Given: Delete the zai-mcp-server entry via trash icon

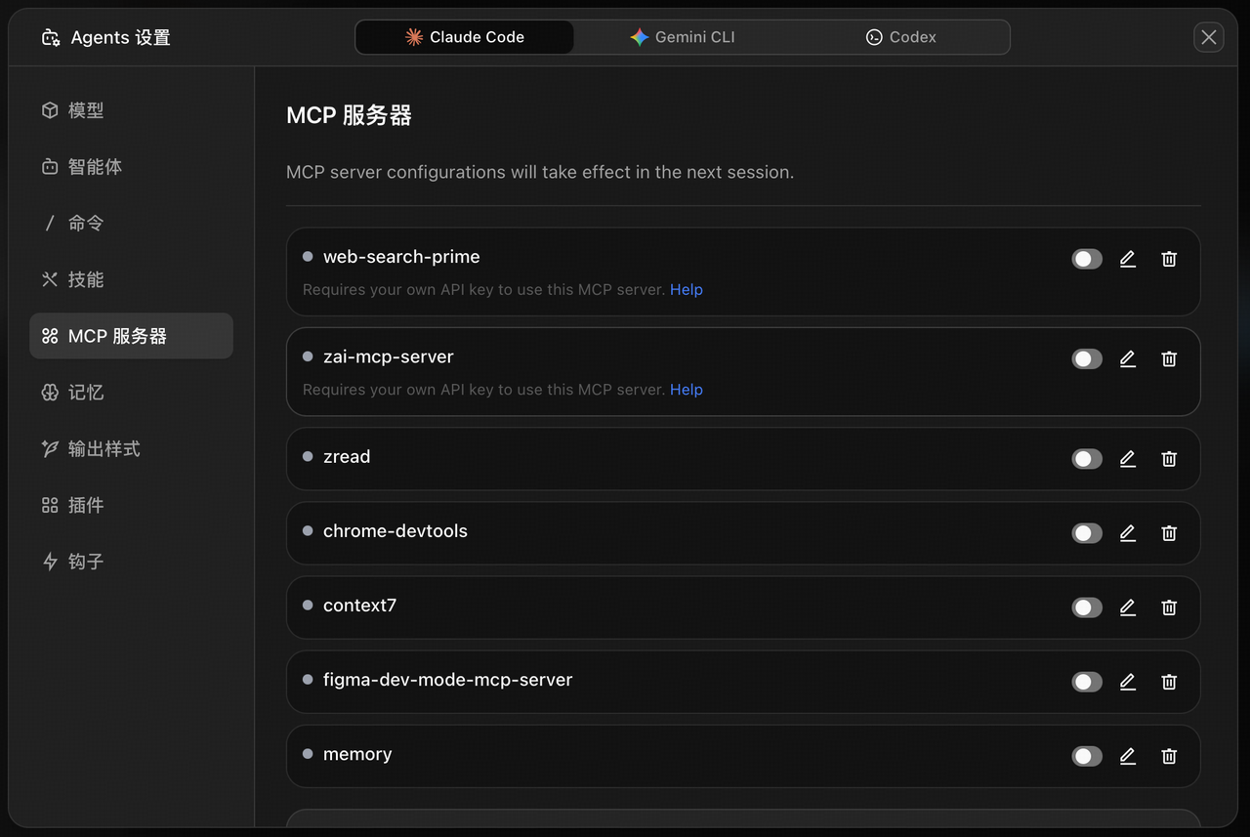Looking at the screenshot, I should tap(1169, 359).
